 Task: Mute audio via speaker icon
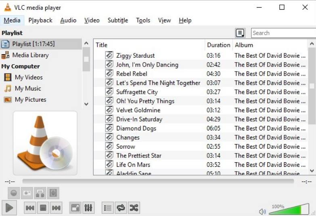tap(262, 212)
